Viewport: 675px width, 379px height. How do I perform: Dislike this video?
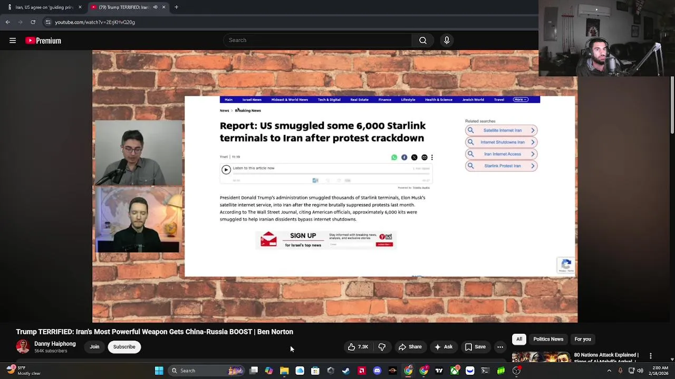[x=382, y=347]
